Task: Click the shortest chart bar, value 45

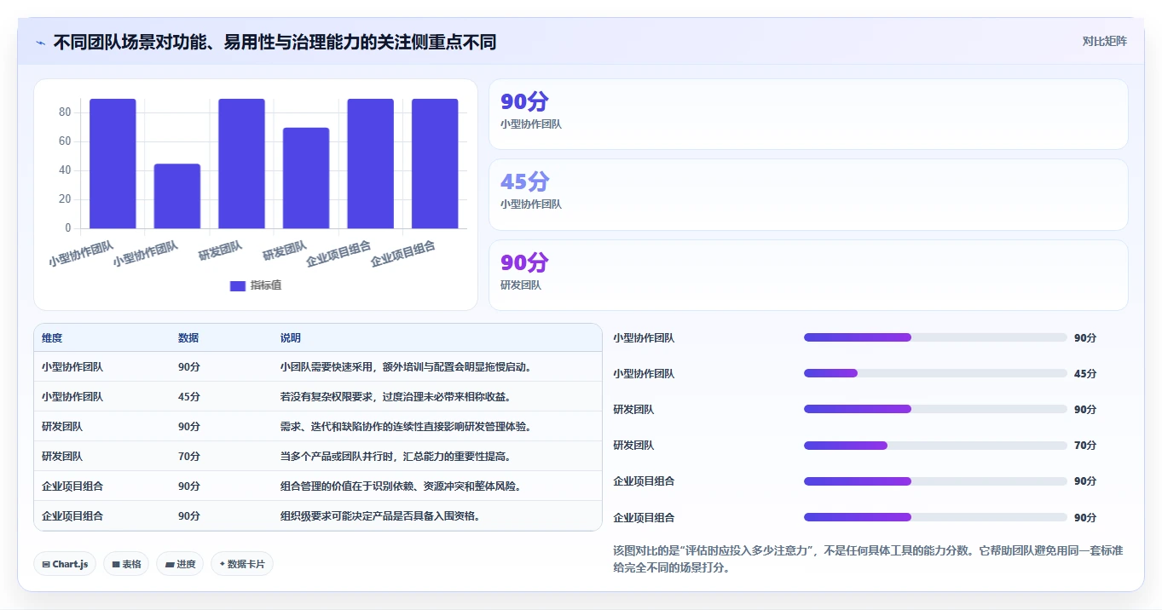Action: (177, 196)
